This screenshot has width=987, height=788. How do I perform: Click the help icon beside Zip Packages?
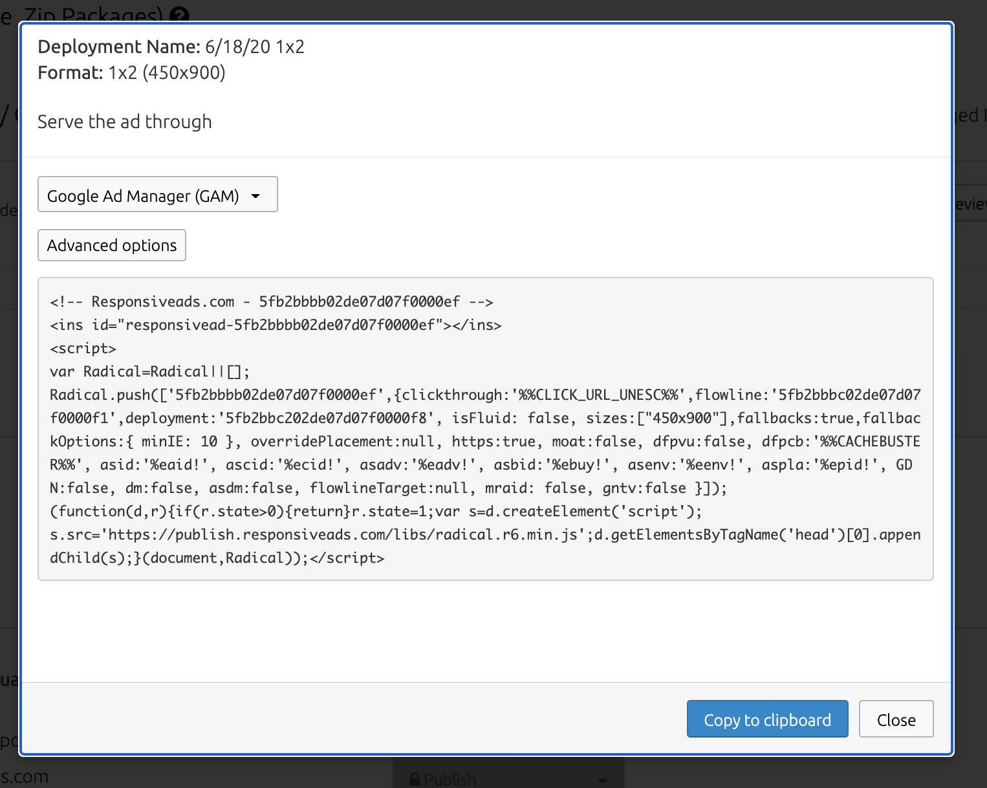180,14
